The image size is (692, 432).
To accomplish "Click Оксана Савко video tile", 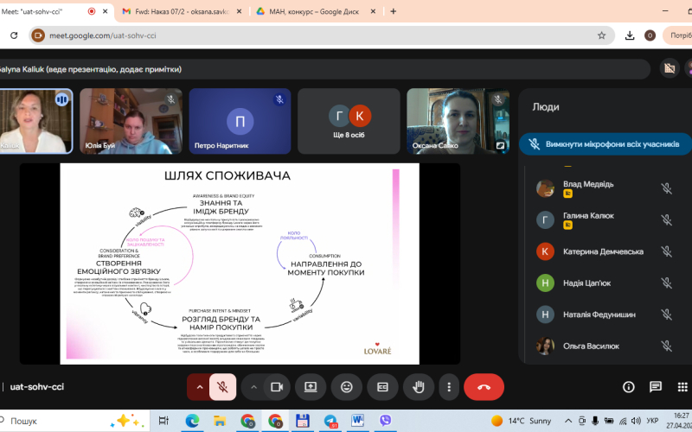I will [x=458, y=121].
